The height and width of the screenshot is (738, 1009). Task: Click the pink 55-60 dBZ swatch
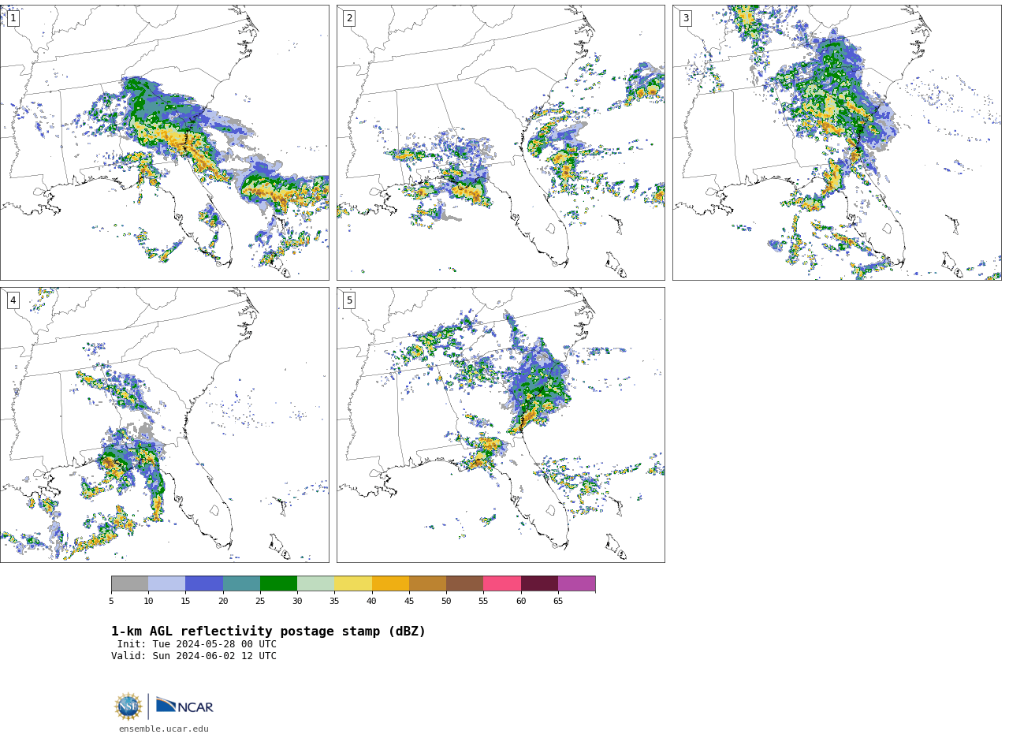pyautogui.click(x=502, y=583)
